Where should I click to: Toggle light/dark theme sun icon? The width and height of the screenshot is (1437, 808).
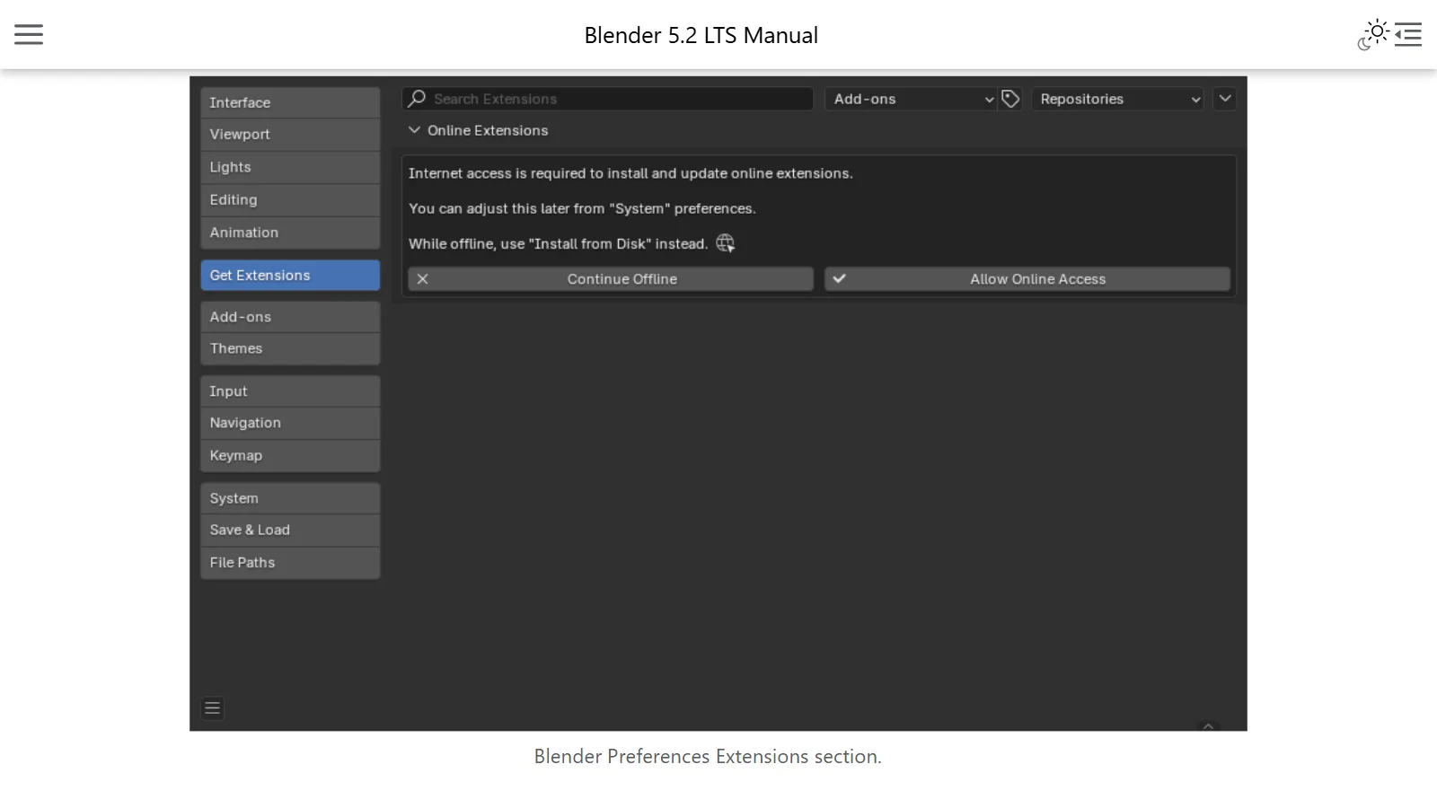1373,34
